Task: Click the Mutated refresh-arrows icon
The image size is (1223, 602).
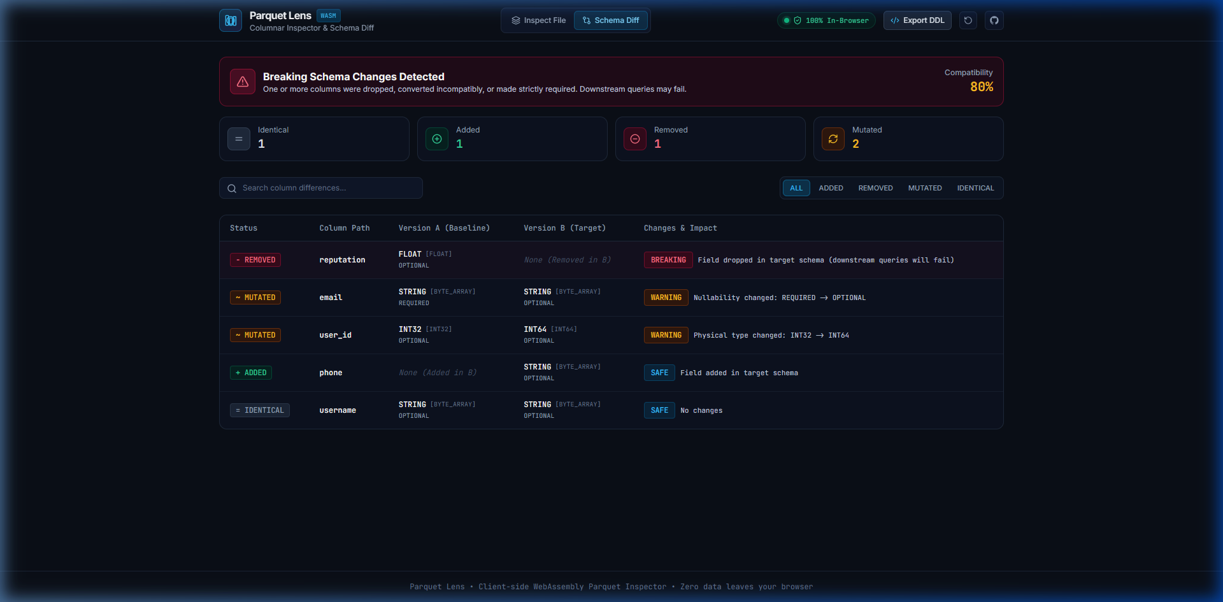Action: coord(833,139)
